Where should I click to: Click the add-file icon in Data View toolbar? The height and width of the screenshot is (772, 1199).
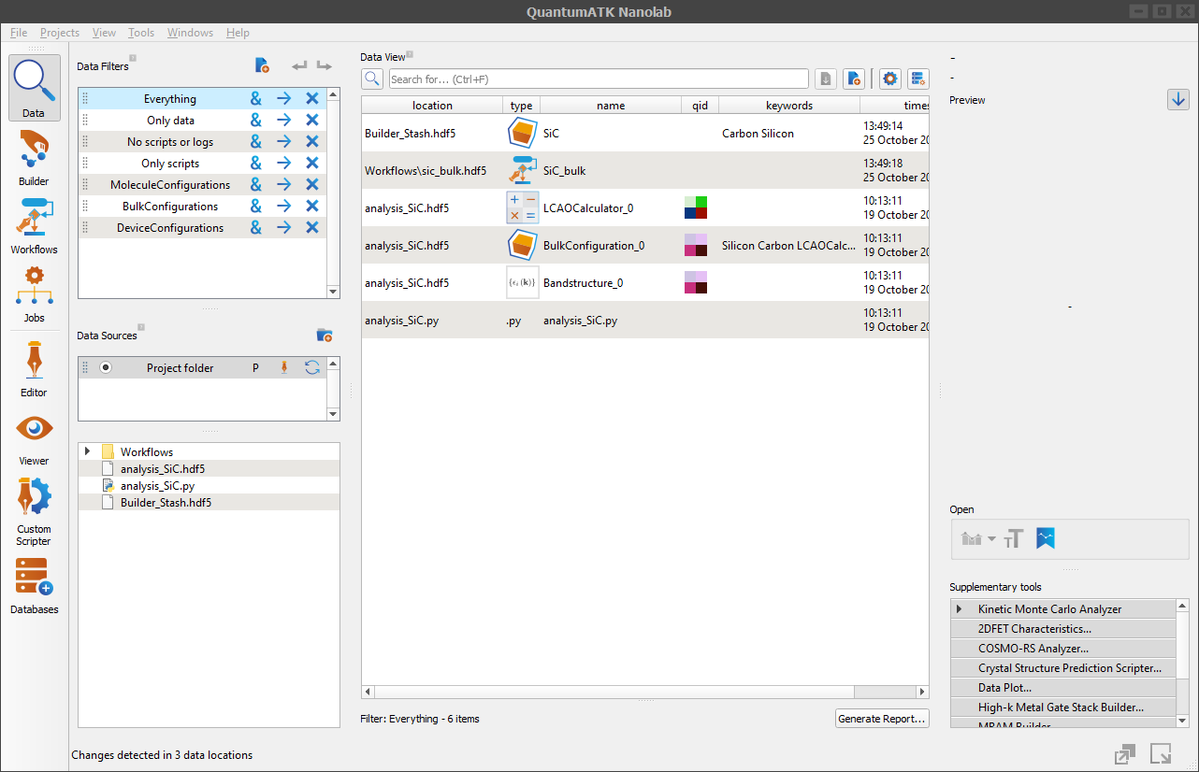tap(854, 79)
